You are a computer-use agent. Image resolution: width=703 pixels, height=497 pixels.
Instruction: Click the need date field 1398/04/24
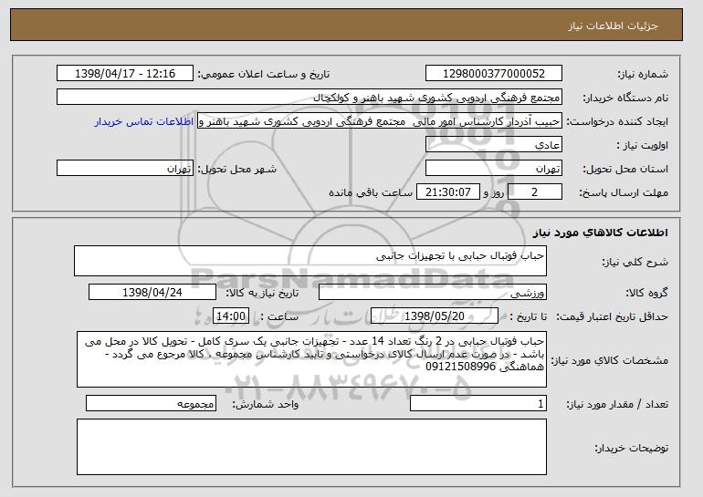click(152, 293)
